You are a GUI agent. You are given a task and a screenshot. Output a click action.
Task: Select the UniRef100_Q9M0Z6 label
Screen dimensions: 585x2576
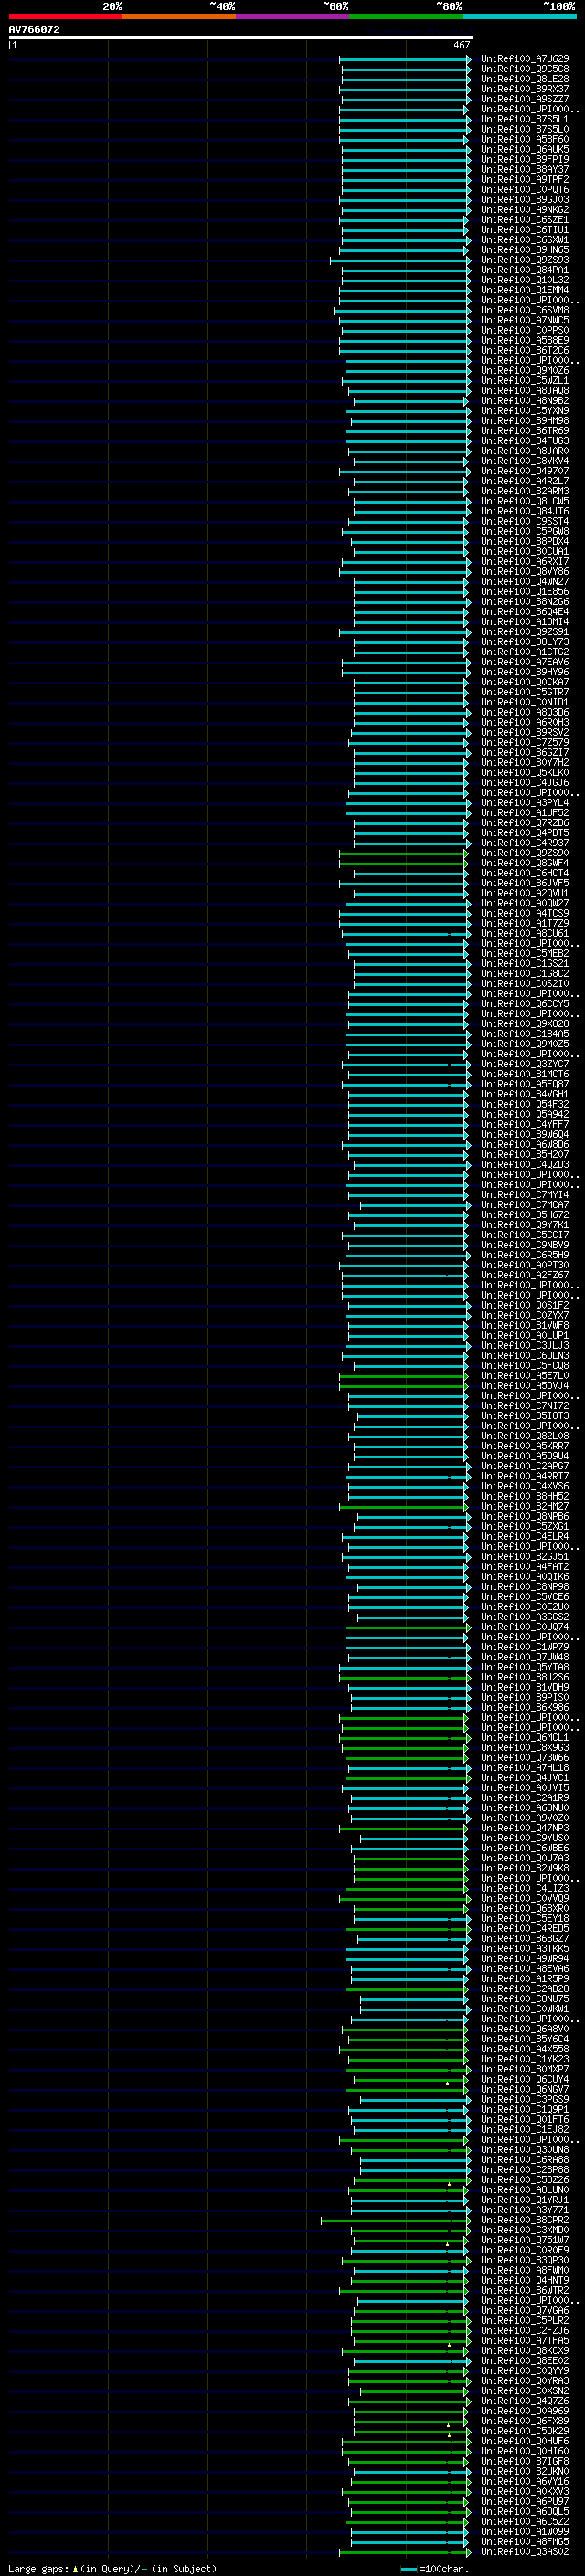525,370
